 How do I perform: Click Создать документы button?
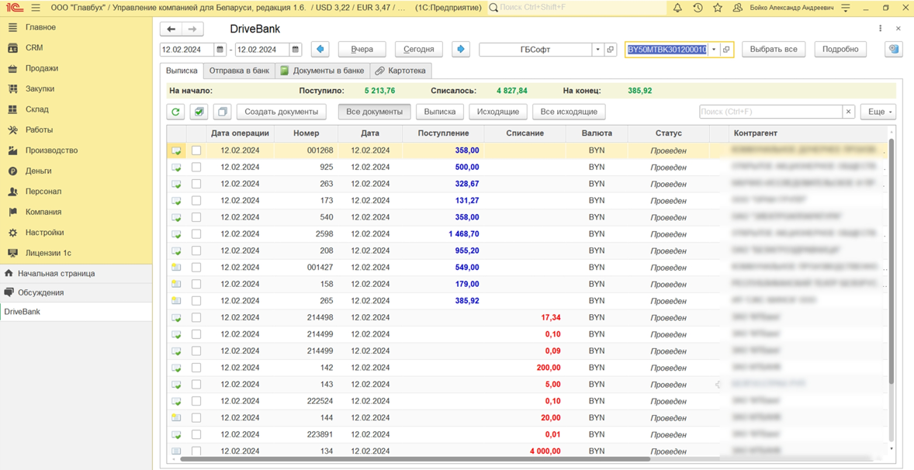[281, 112]
